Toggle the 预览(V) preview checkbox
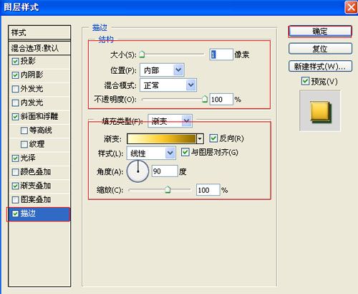358x294 pixels. [x=305, y=81]
